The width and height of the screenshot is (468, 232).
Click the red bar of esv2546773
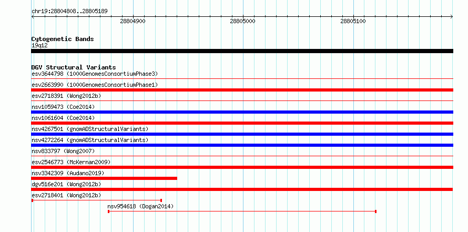pyautogui.click(x=242, y=167)
